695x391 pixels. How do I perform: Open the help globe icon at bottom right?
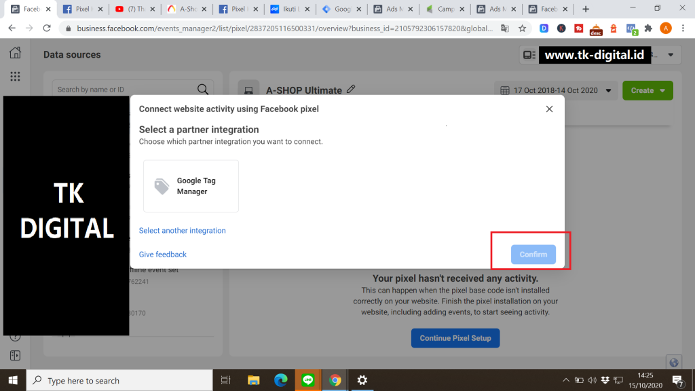pos(673,362)
